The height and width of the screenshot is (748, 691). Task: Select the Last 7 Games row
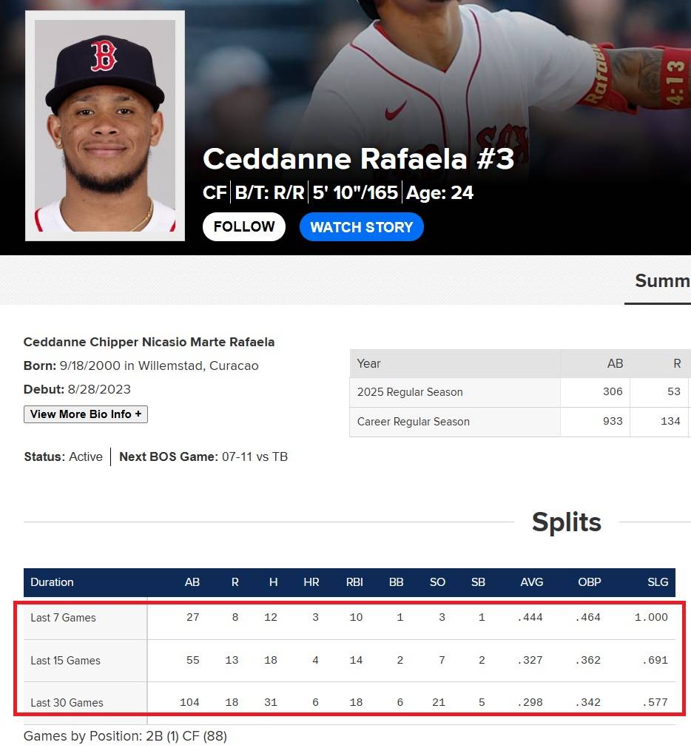point(64,618)
